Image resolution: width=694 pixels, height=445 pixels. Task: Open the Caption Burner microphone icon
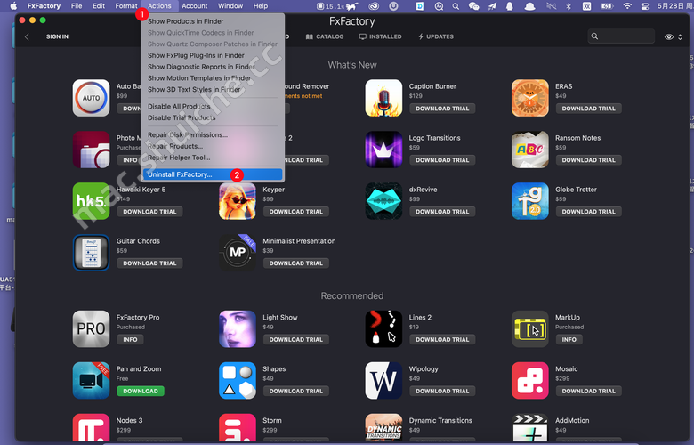383,98
